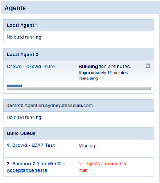Click queue position number 1
Viewport: 160px width, 183px height.
tap(9, 145)
